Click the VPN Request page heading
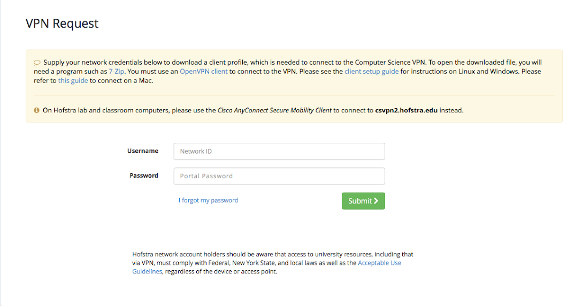This screenshot has width=582, height=306. 62,24
